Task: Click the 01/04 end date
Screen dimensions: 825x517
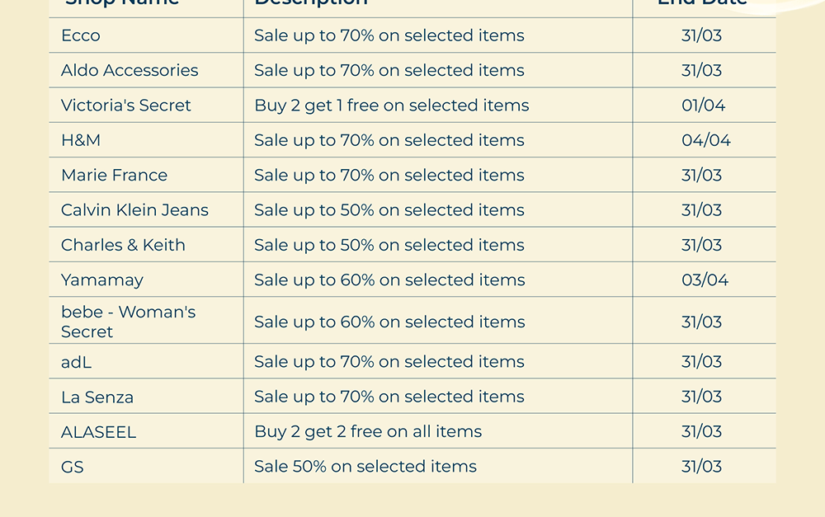Action: click(703, 106)
